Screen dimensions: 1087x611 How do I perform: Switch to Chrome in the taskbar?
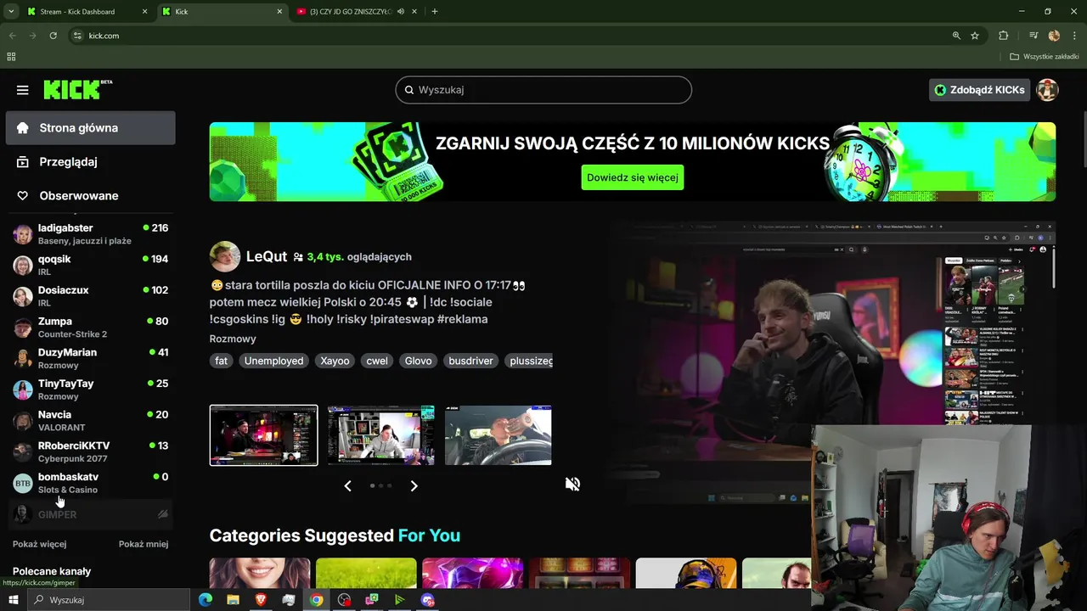316,600
